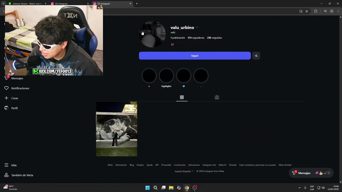Open volume control in system tray
Image resolution: width=342 pixels, height=192 pixels.
click(323, 188)
